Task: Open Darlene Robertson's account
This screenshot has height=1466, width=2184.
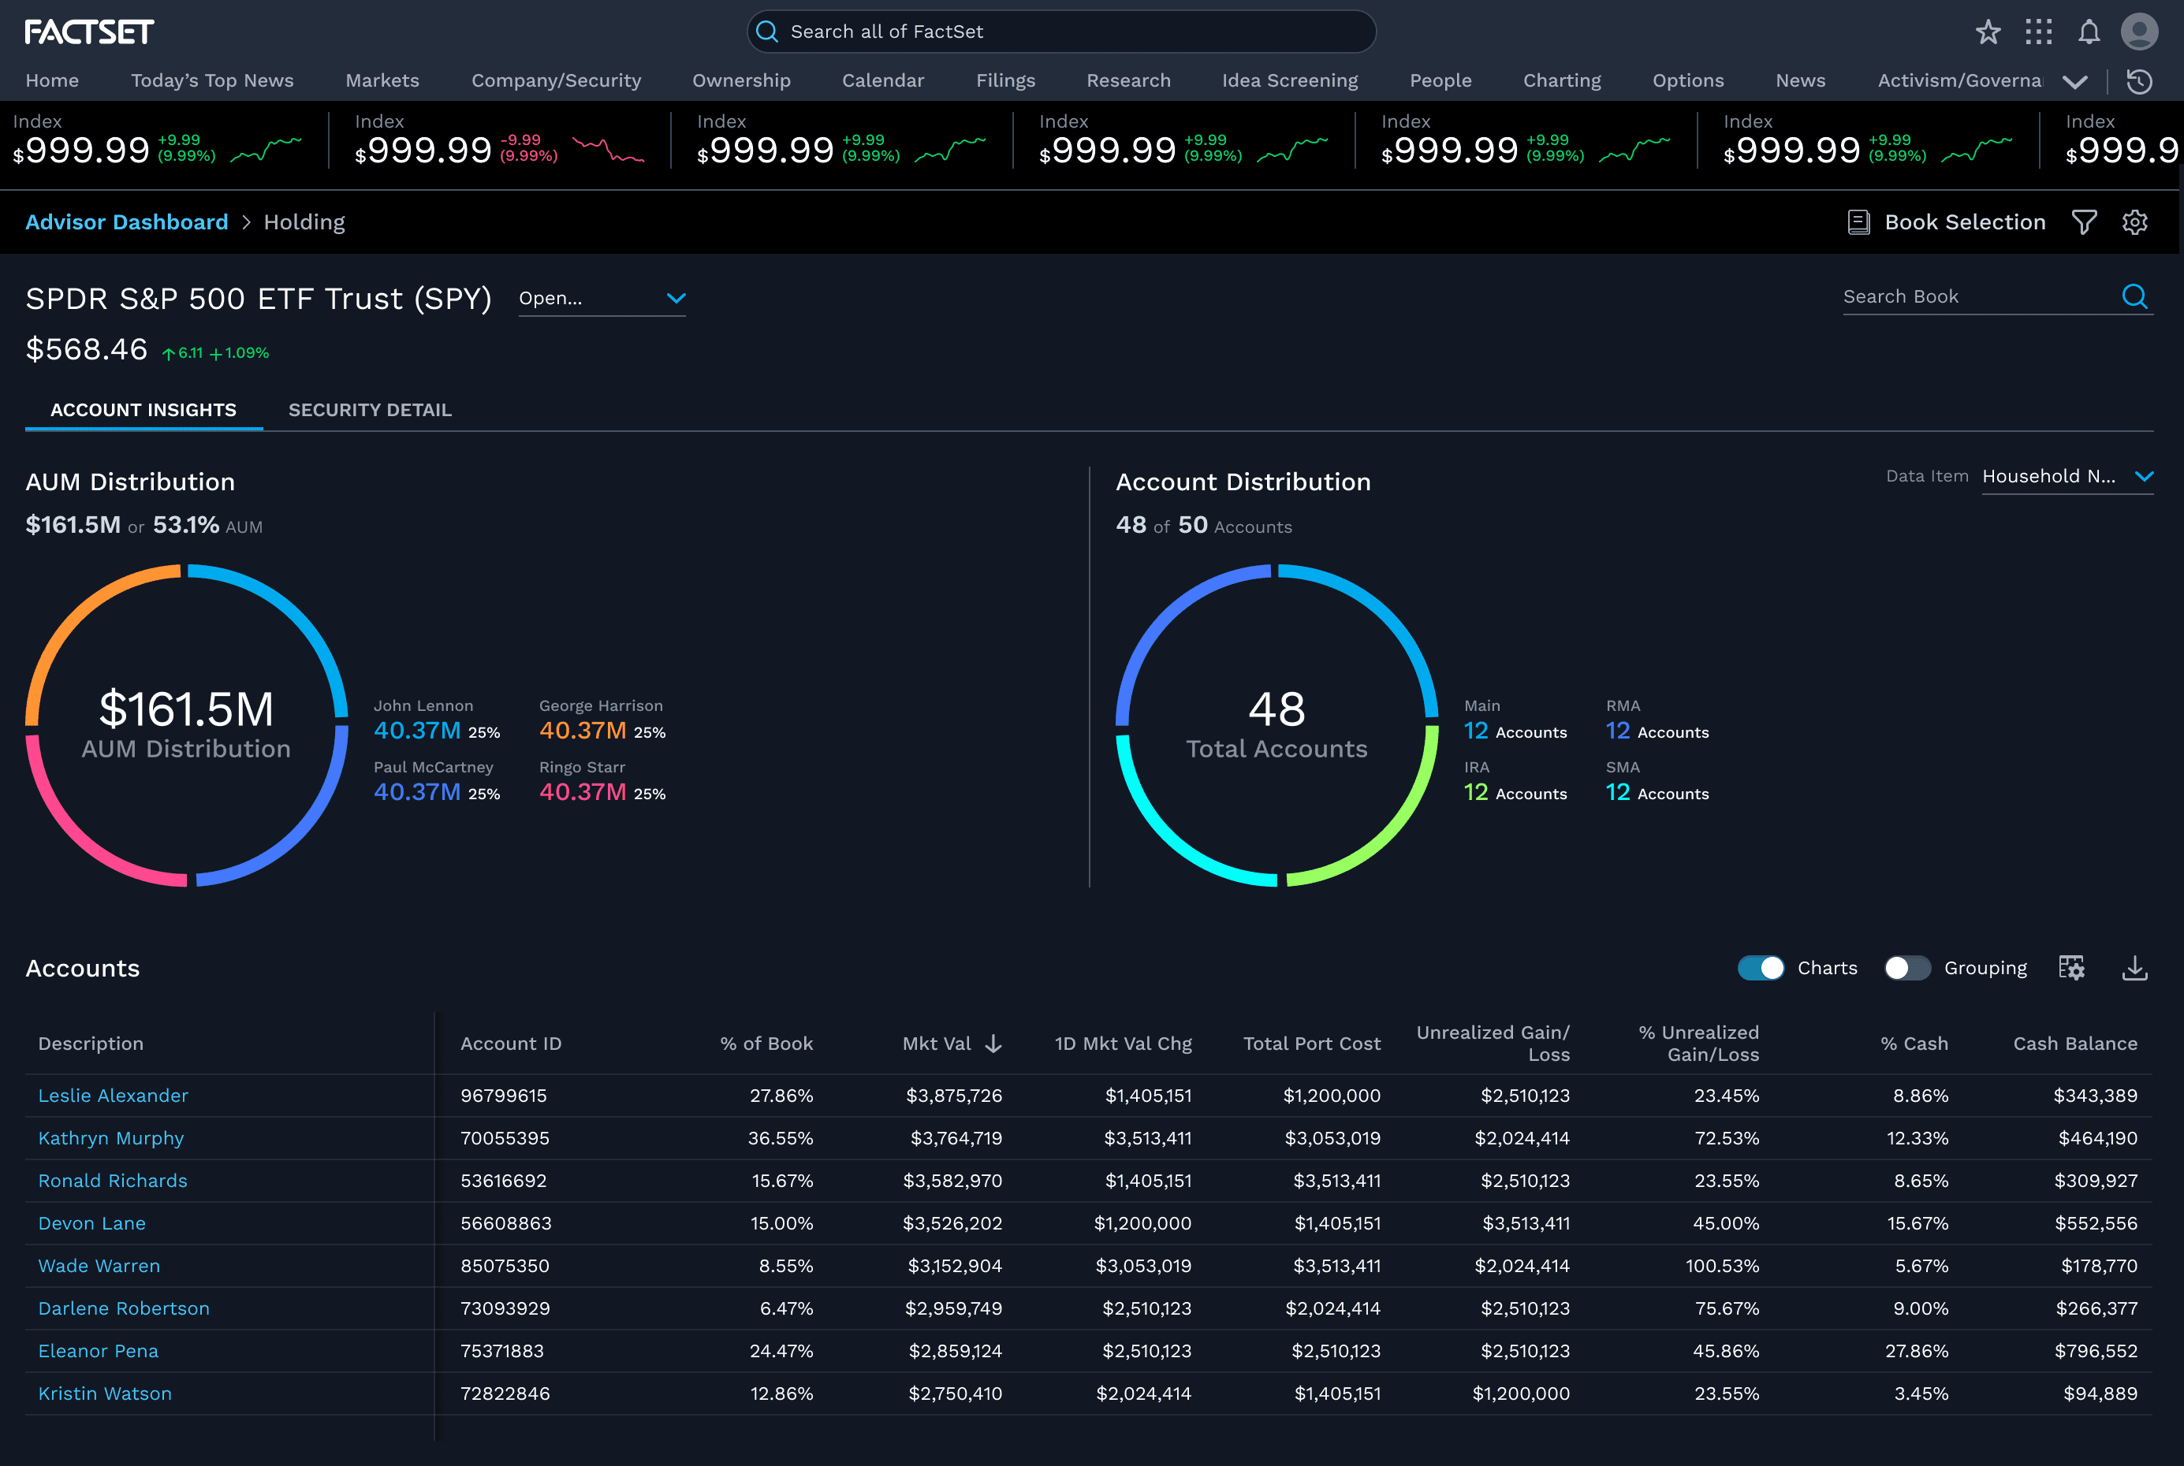Action: (x=124, y=1309)
